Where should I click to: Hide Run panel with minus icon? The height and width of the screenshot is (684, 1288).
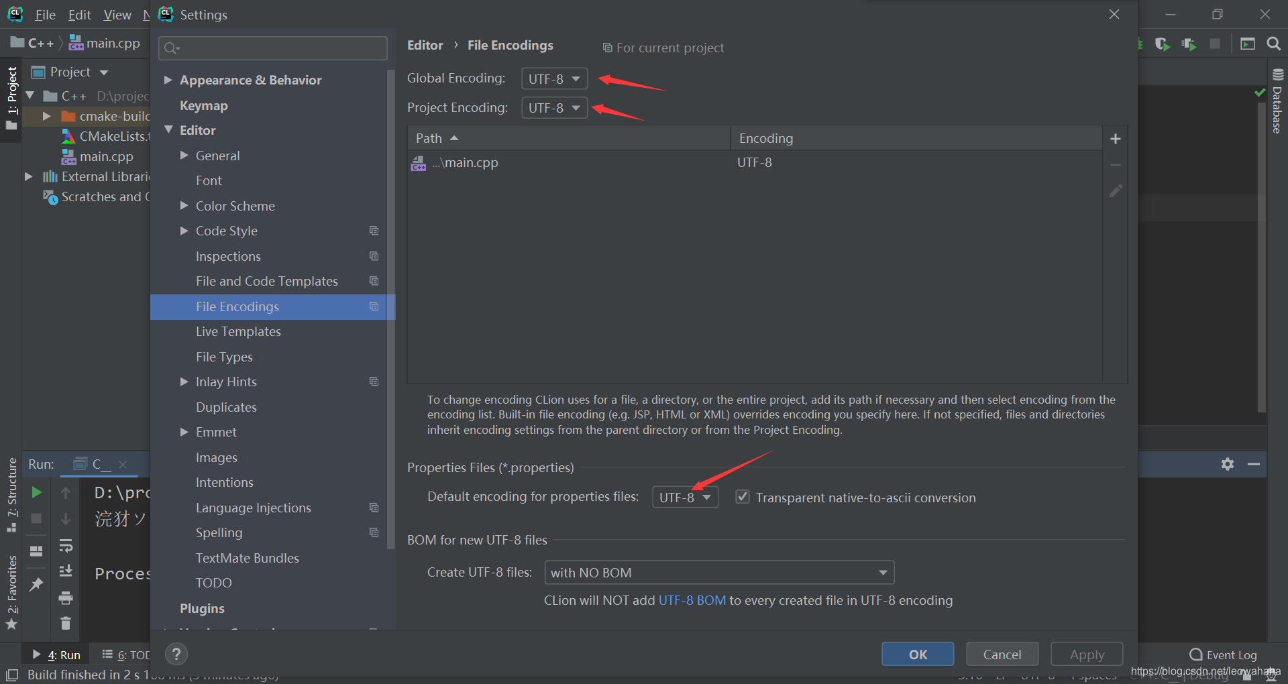(1254, 464)
